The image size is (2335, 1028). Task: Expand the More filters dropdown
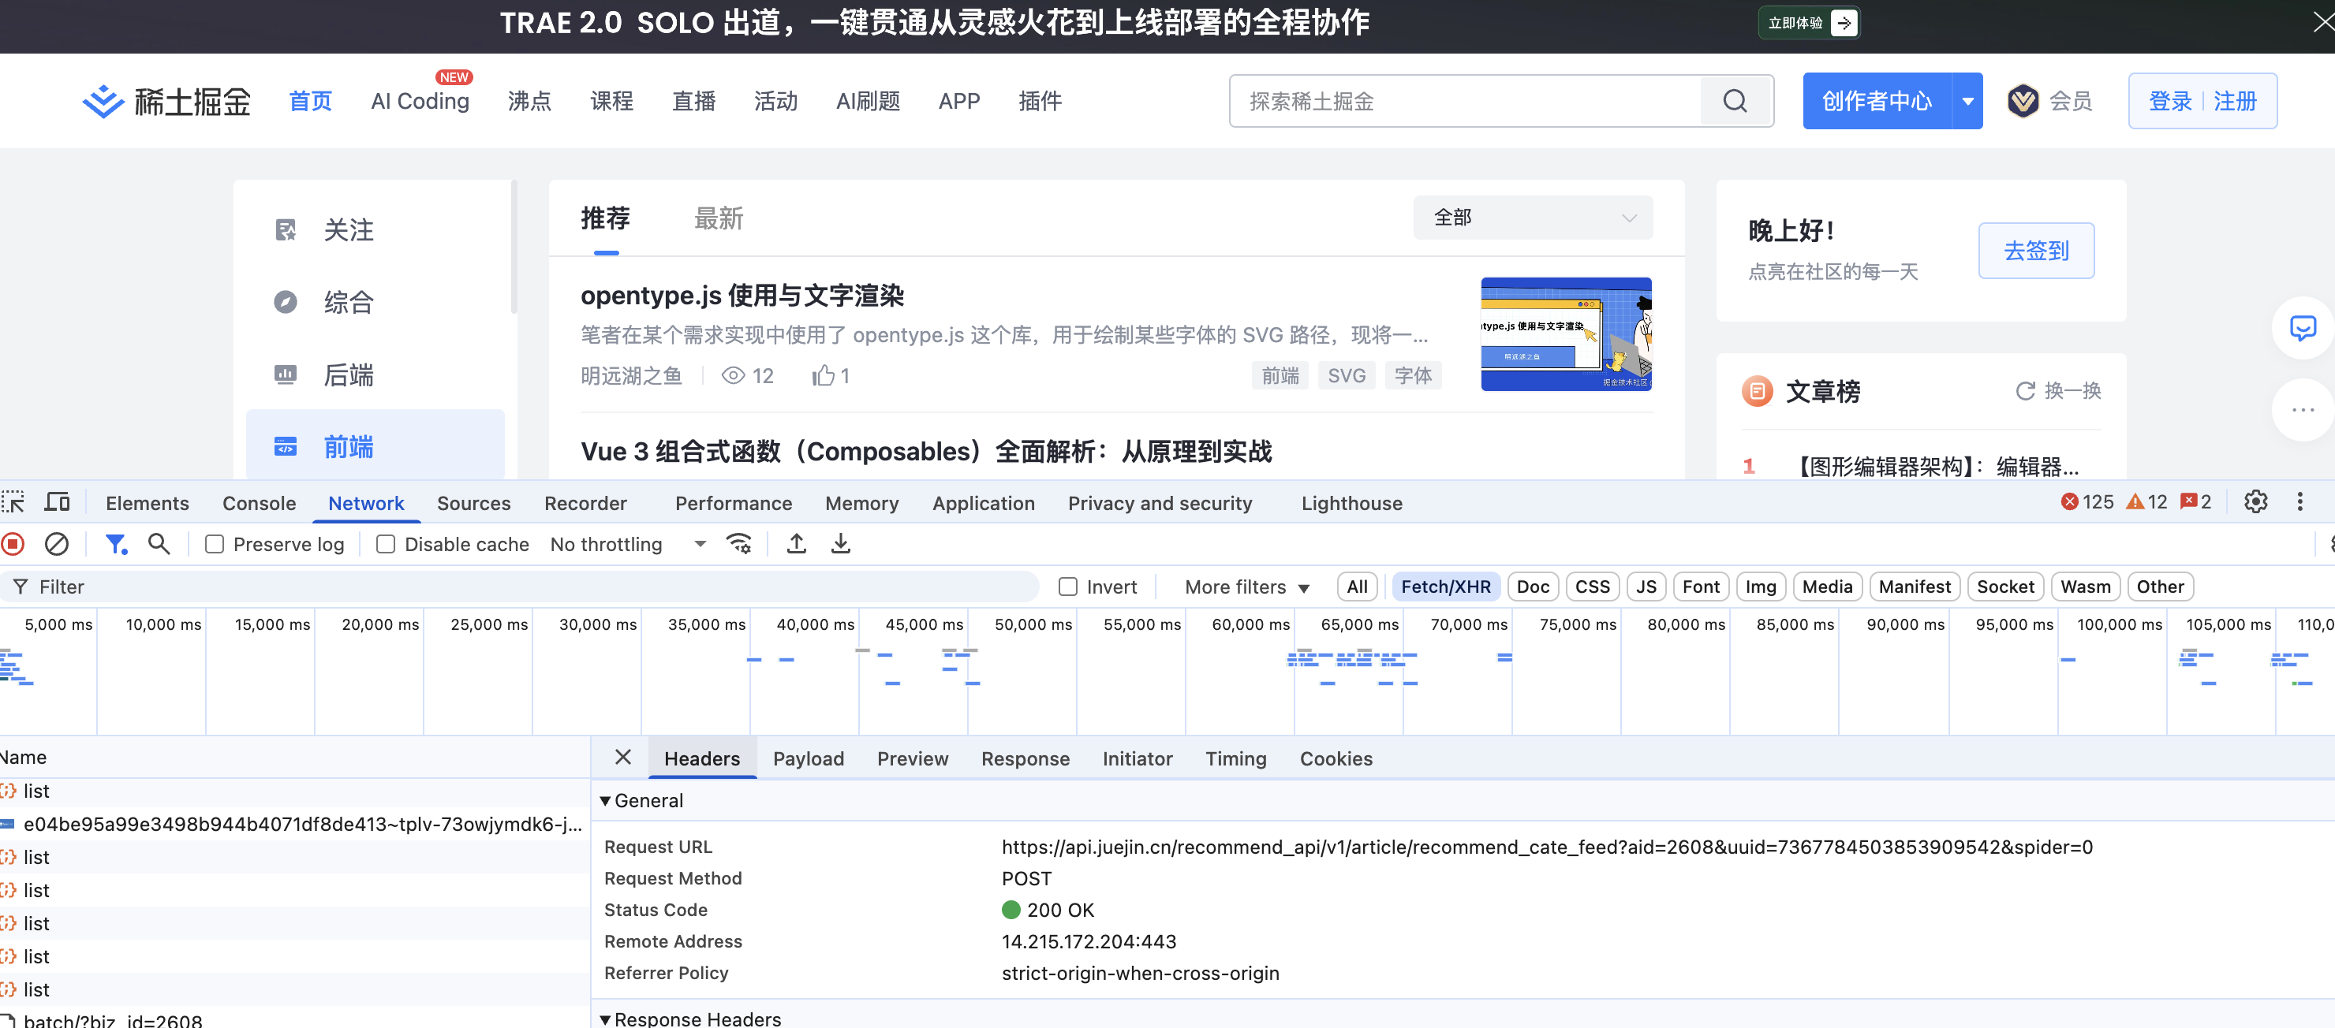(x=1246, y=587)
